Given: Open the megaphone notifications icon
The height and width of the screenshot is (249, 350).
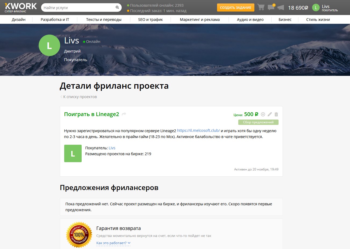Looking at the screenshot, I should [x=281, y=8].
